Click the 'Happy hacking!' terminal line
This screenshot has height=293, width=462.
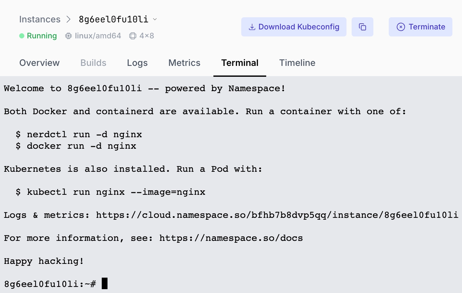coord(44,261)
